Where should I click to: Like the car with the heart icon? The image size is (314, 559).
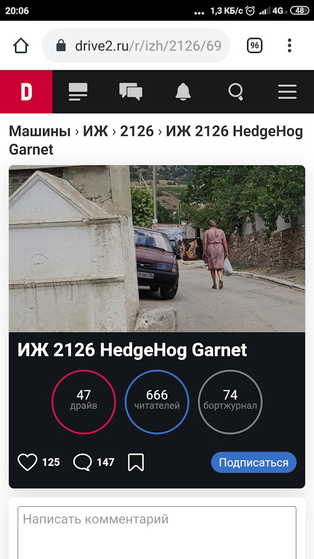click(27, 462)
